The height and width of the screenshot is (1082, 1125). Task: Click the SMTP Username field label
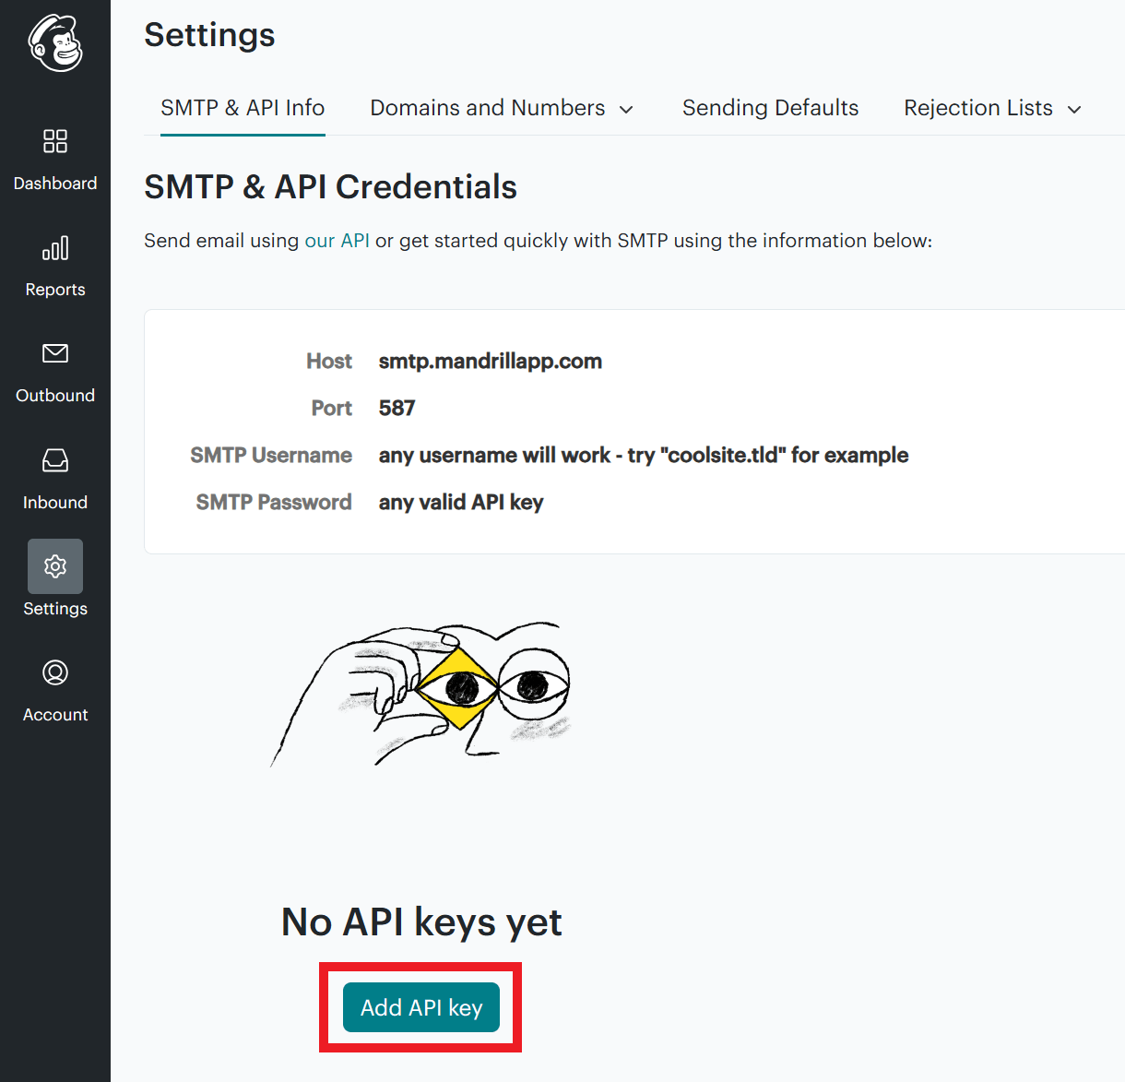pyautogui.click(x=271, y=456)
